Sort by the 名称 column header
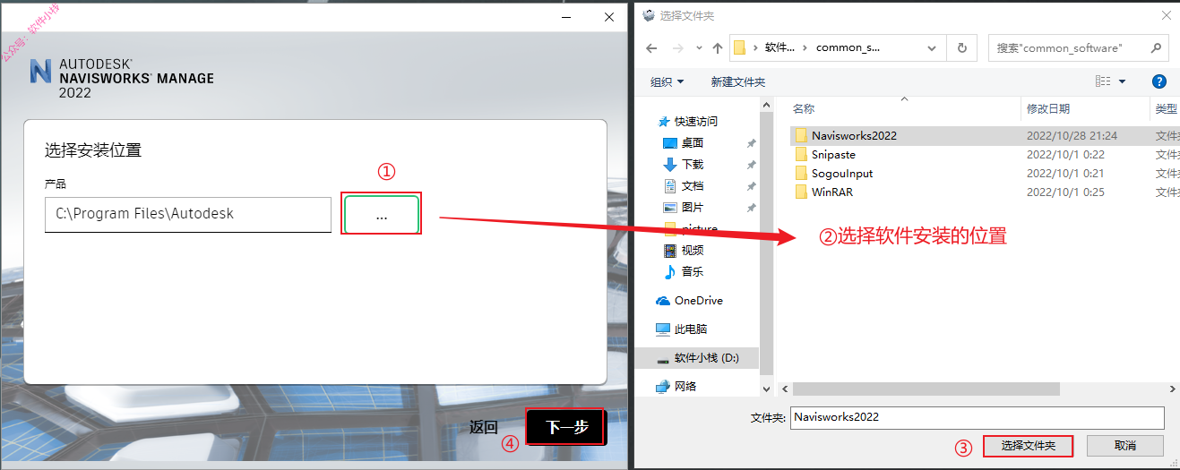1180x470 pixels. 804,109
